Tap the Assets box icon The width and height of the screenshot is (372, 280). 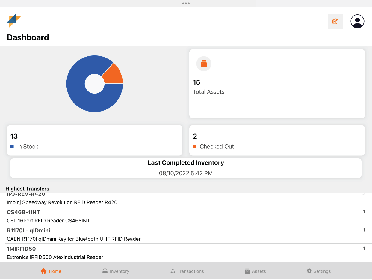click(247, 271)
